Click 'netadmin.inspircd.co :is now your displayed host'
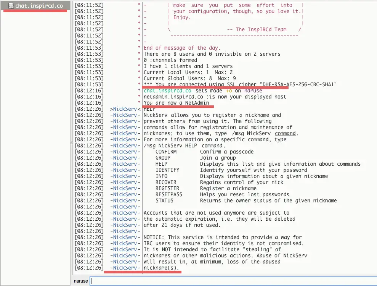 215,97
